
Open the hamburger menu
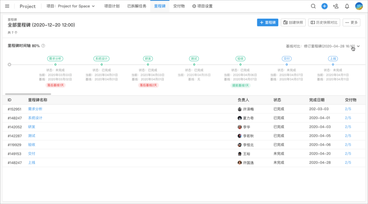(x=8, y=6)
